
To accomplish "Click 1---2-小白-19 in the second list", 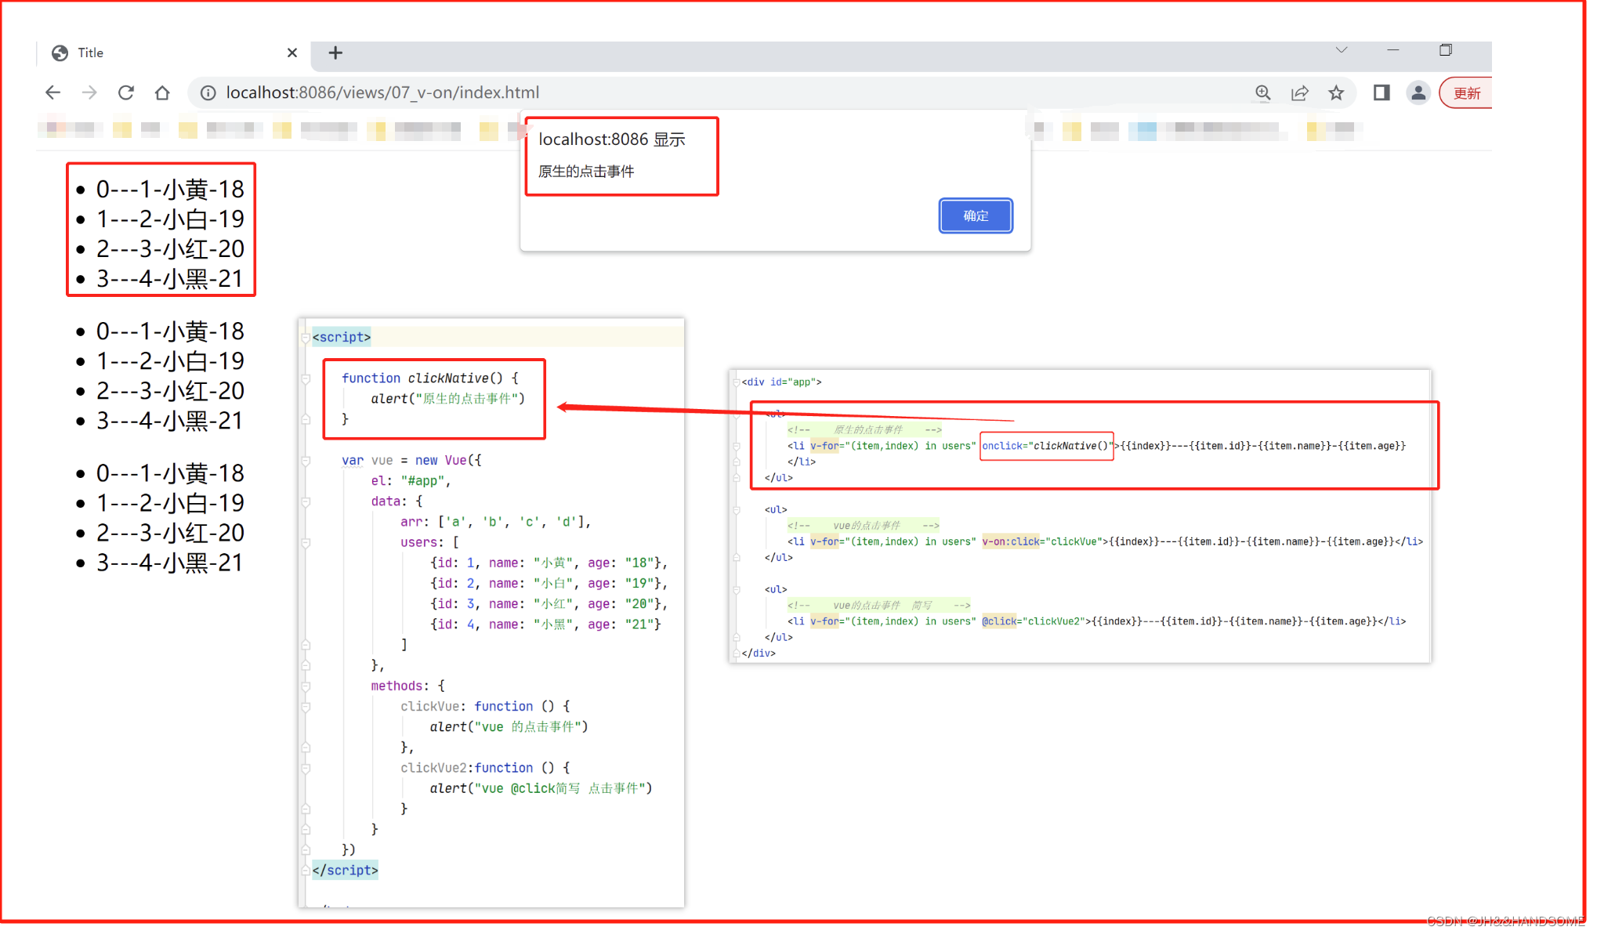I will tap(169, 360).
